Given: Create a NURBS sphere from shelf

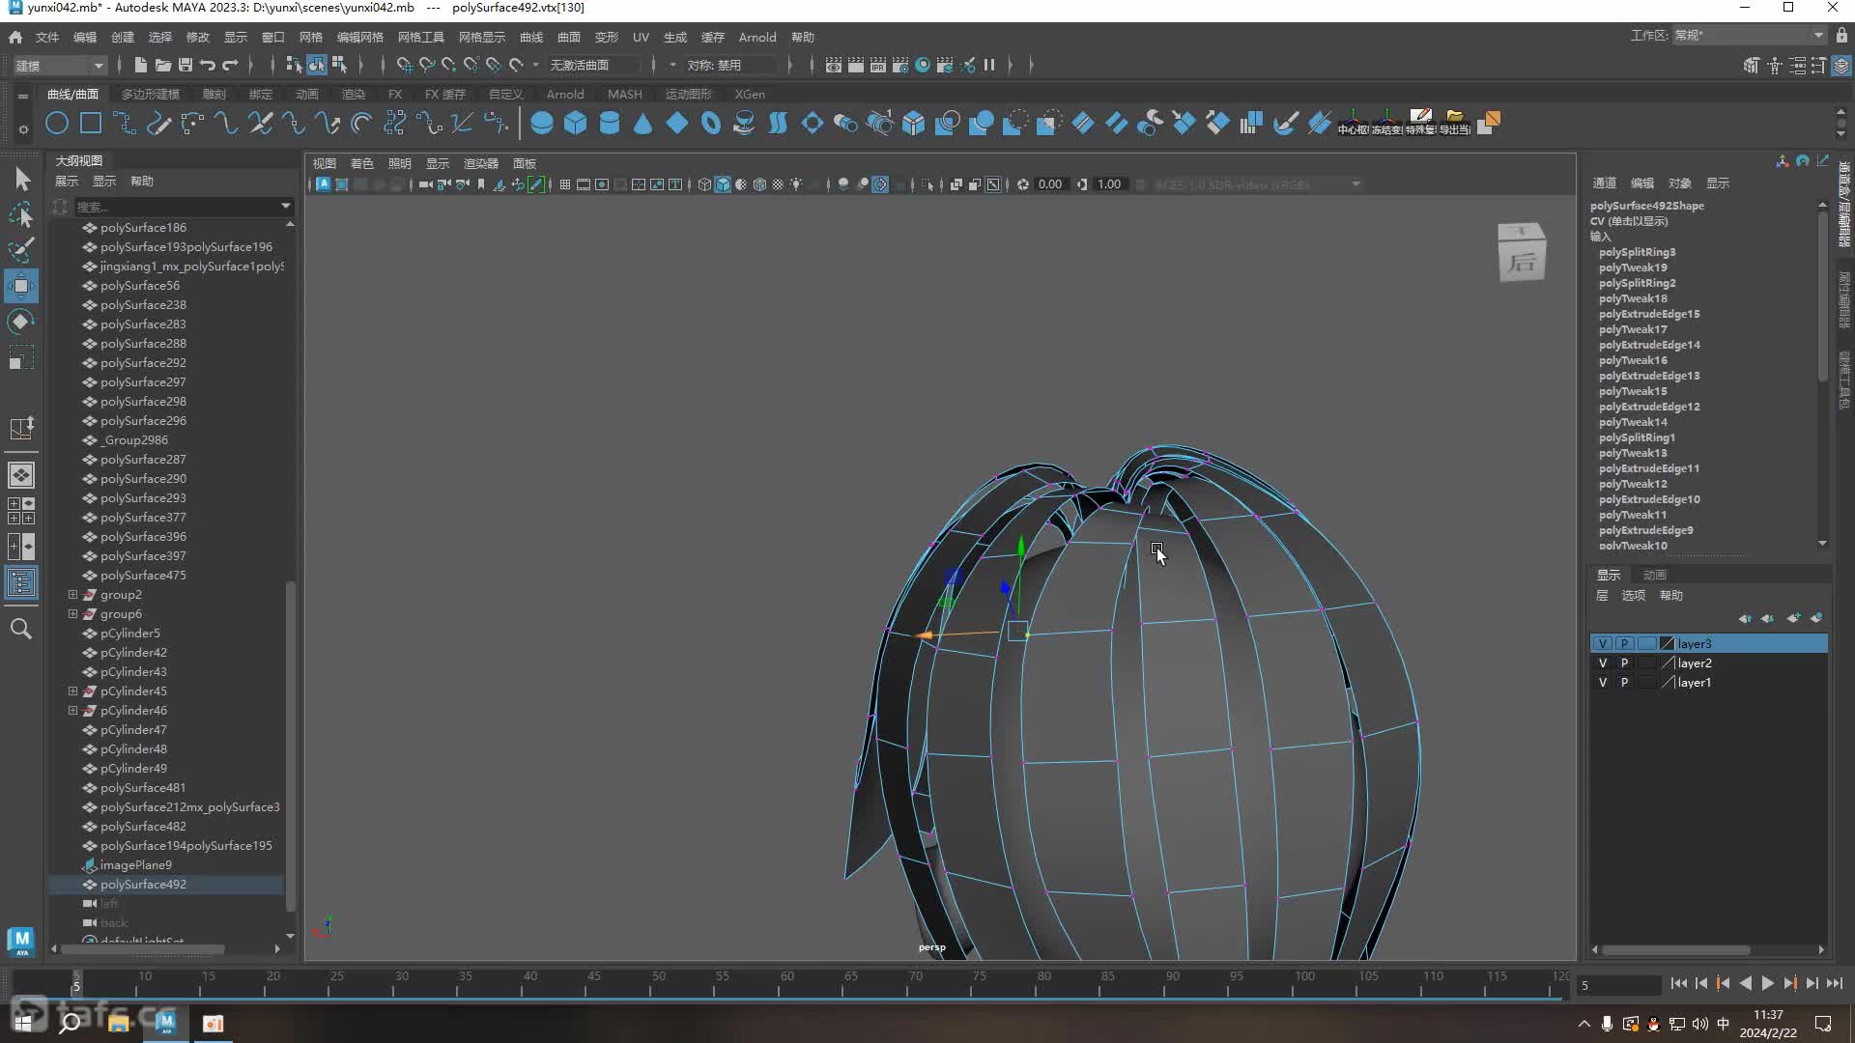Looking at the screenshot, I should [542, 124].
